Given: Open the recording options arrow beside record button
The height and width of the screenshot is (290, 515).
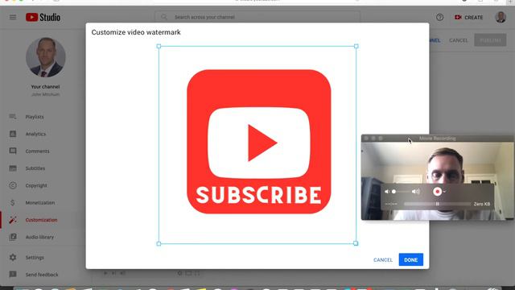Looking at the screenshot, I should (444, 192).
